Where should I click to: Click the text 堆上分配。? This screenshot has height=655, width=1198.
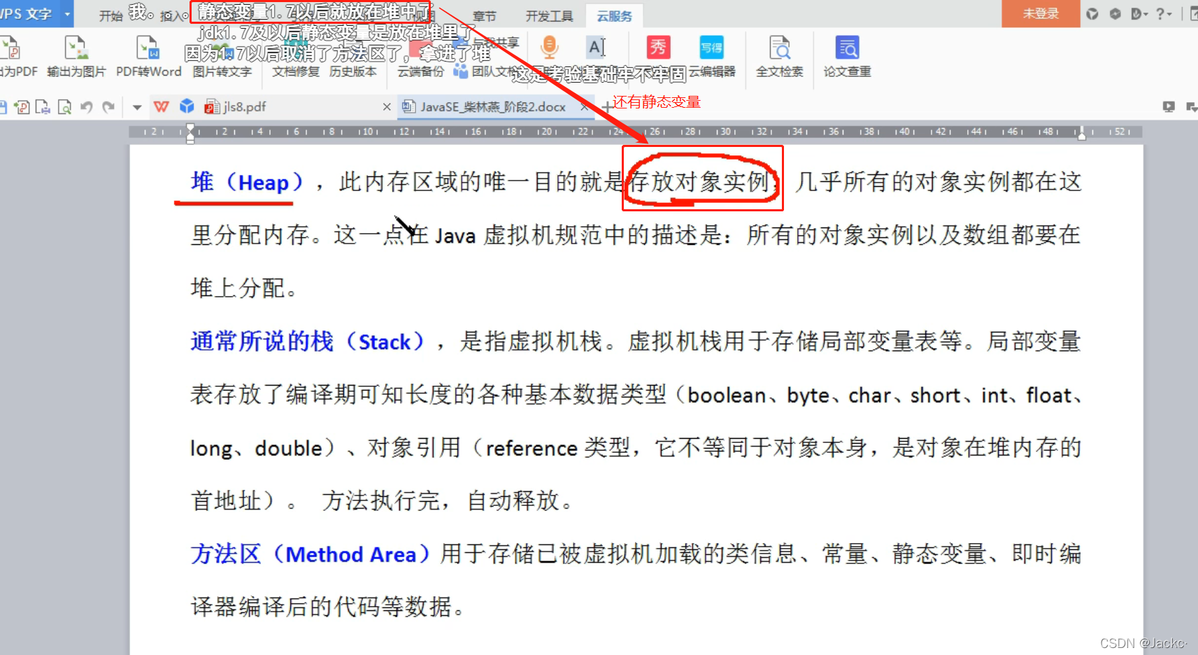click(243, 288)
